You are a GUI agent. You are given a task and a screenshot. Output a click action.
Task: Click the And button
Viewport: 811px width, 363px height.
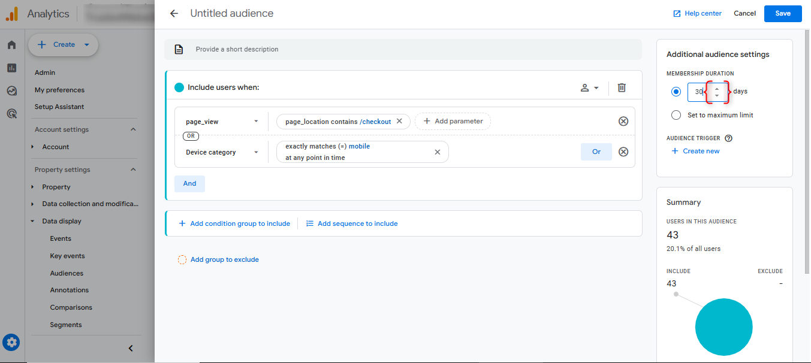point(189,183)
